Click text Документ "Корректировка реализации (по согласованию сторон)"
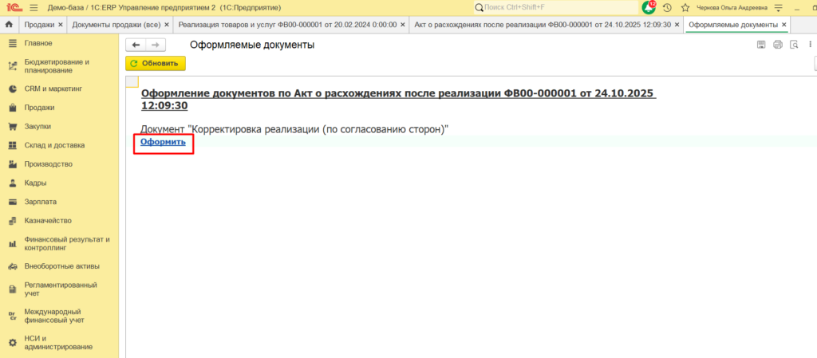This screenshot has height=358, width=817. pyautogui.click(x=295, y=129)
